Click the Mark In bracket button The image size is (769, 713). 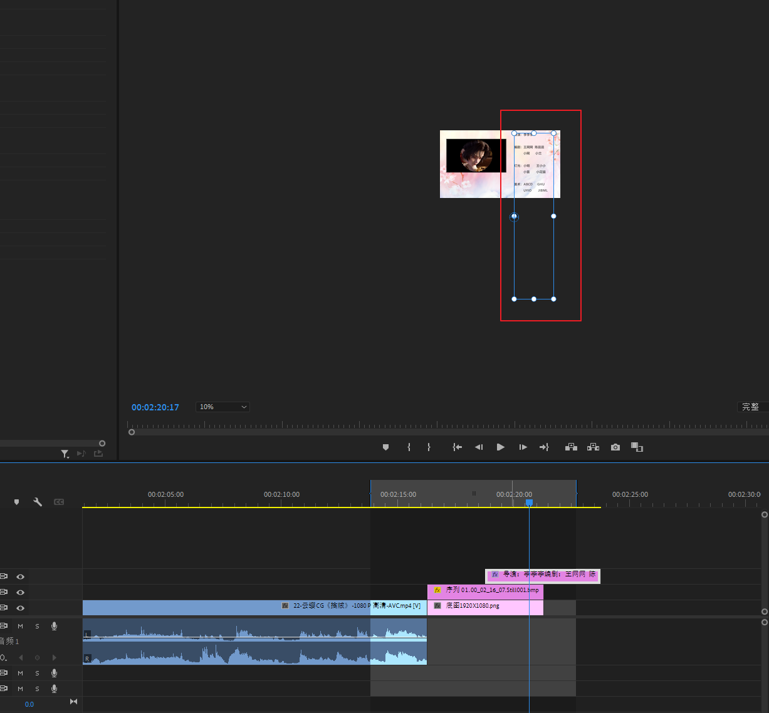[x=409, y=447]
